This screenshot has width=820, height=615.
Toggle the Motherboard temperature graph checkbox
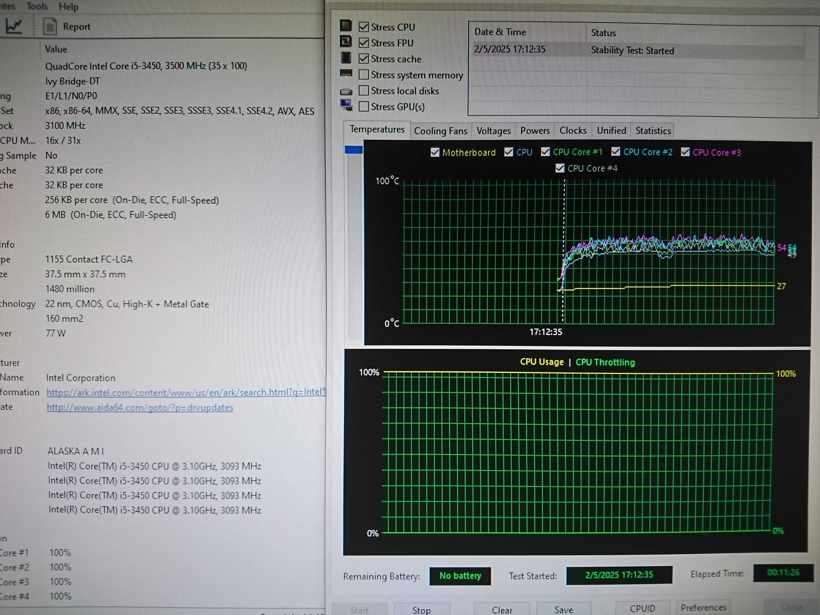coord(435,152)
